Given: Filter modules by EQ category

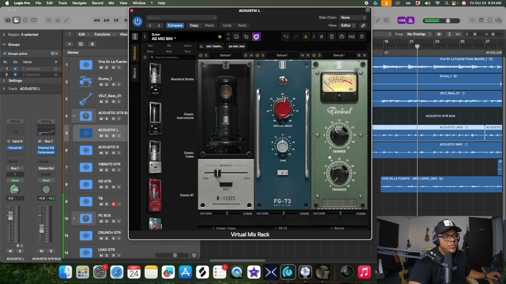Looking at the screenshot, I should click(169, 46).
